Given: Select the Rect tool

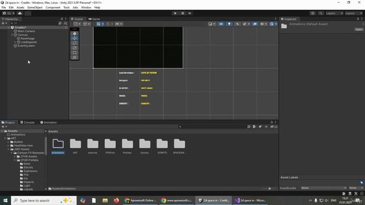Looking at the screenshot, I should pos(75,53).
